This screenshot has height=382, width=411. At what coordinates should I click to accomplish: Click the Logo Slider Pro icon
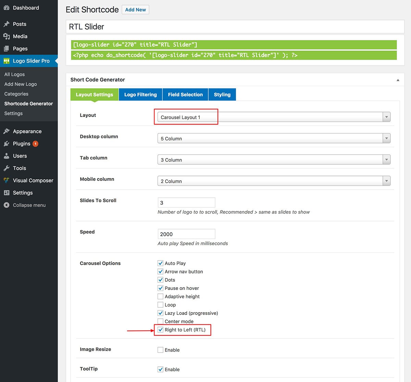pos(6,61)
